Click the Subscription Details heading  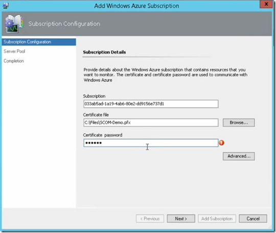[104, 52]
